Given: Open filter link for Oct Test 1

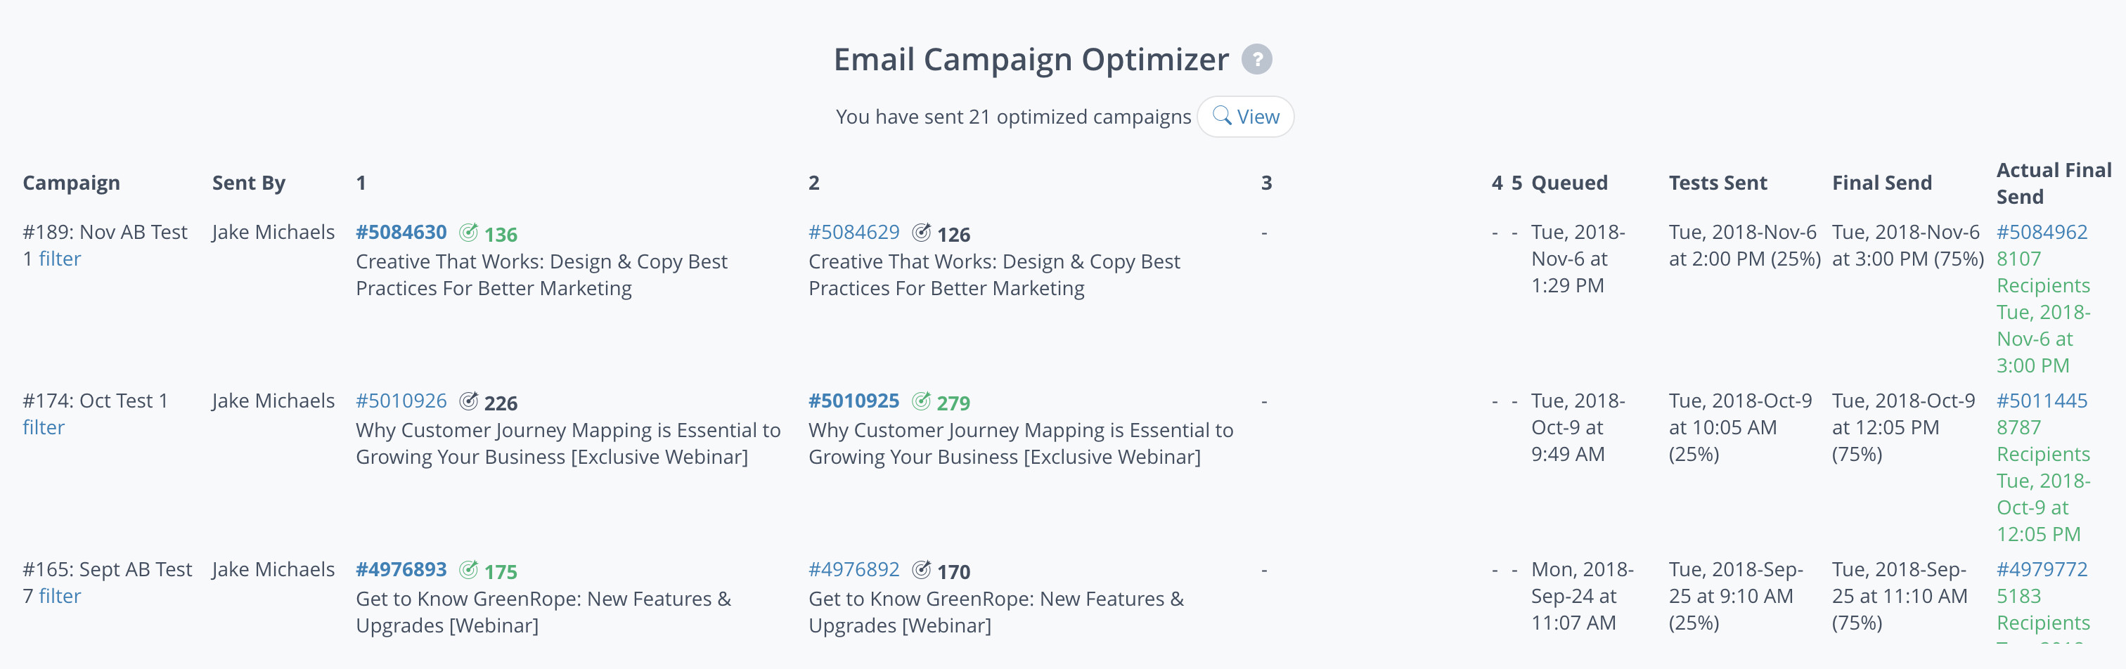Looking at the screenshot, I should (43, 427).
